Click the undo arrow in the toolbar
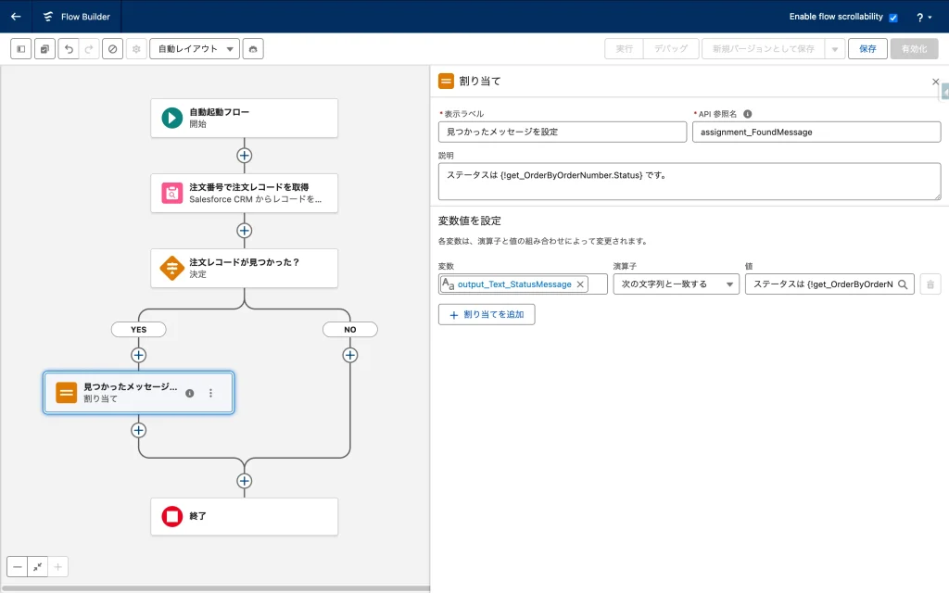The height and width of the screenshot is (593, 949). click(x=69, y=49)
